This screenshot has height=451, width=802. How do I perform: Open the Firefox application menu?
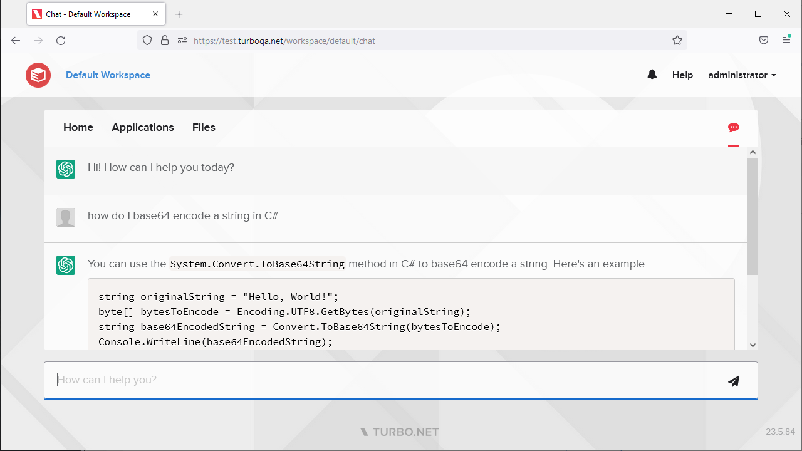[786, 41]
